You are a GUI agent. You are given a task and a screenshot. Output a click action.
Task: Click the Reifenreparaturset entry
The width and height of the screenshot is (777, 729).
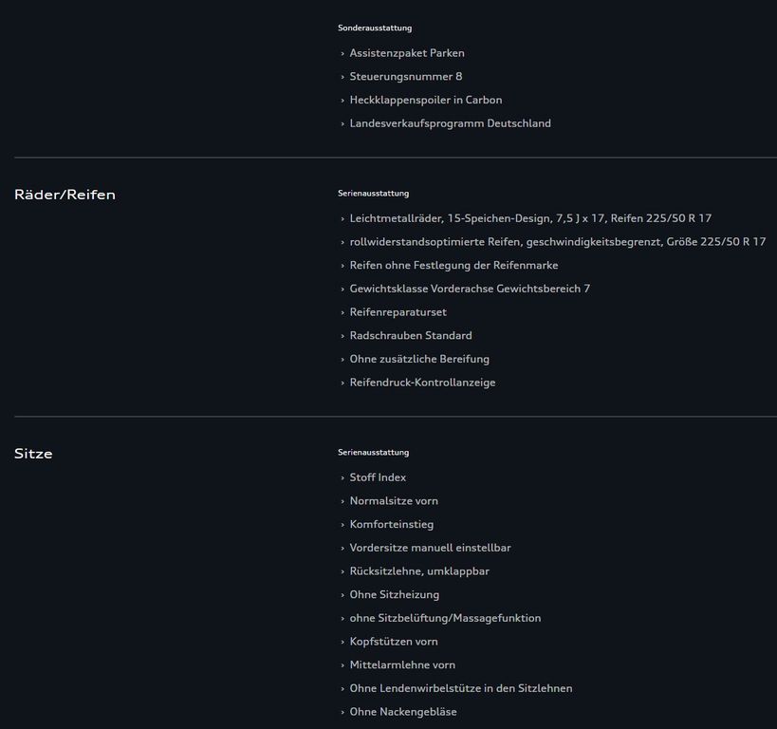[398, 312]
